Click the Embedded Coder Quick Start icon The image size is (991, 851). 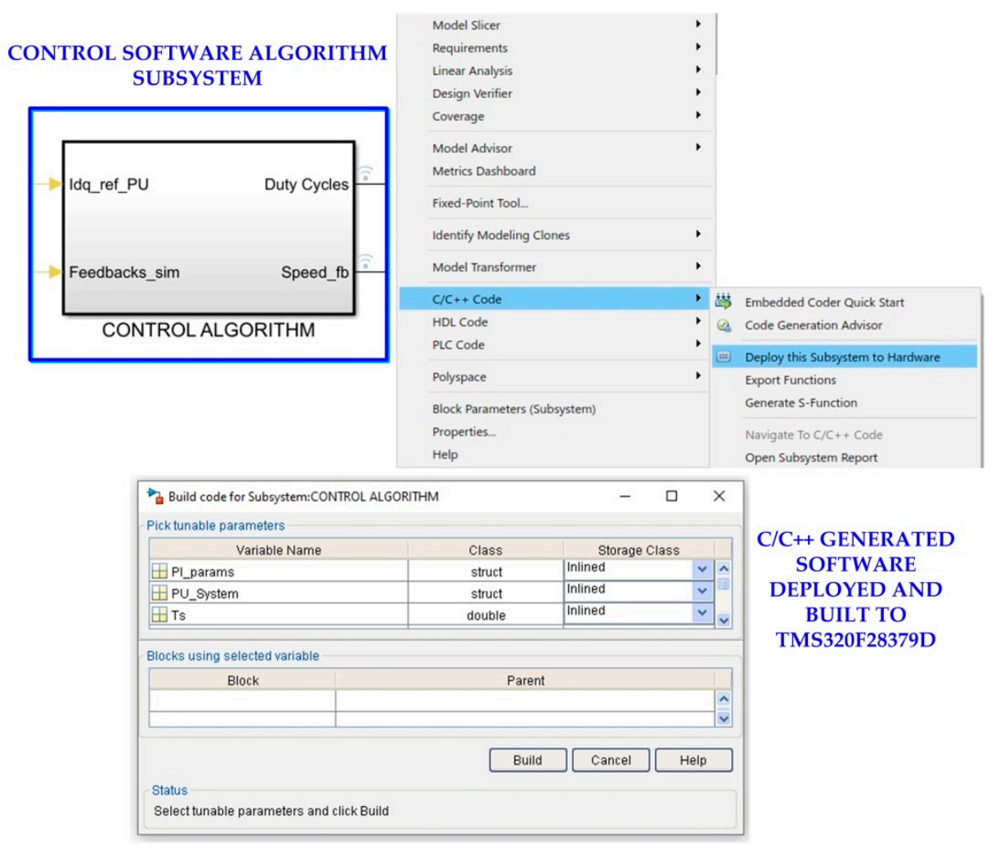point(724,302)
